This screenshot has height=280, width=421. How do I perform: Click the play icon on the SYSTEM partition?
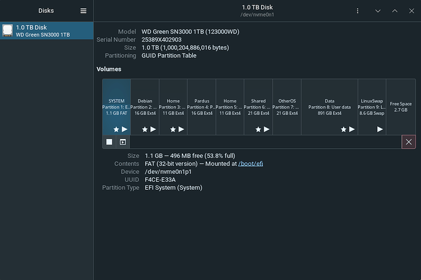pyautogui.click(x=124, y=129)
